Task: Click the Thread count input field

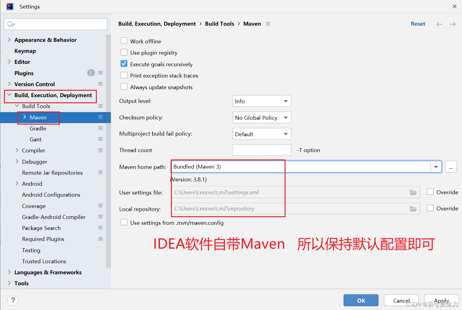Action: pos(262,150)
